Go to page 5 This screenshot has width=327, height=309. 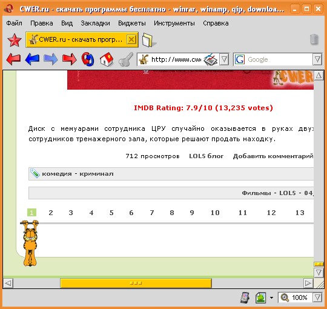tap(111, 213)
